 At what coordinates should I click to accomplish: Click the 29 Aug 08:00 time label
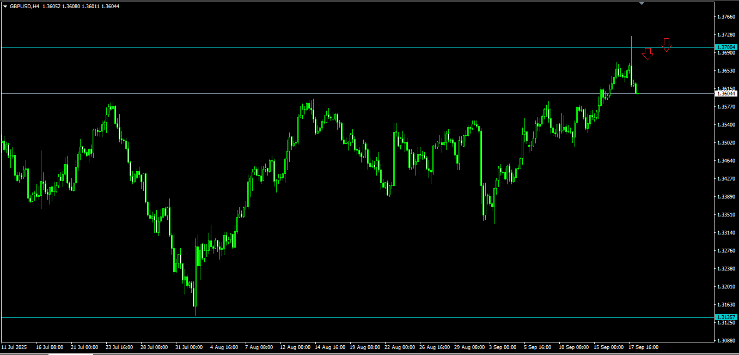469,347
